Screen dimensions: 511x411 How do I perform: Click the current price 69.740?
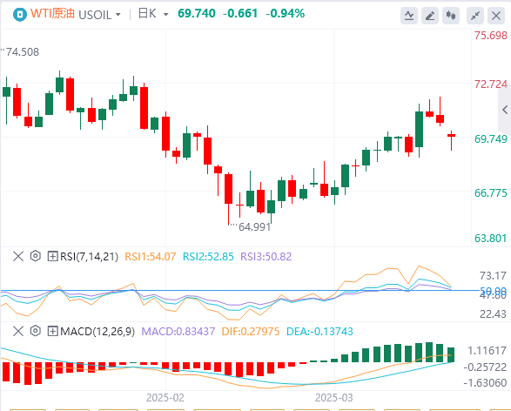click(197, 13)
